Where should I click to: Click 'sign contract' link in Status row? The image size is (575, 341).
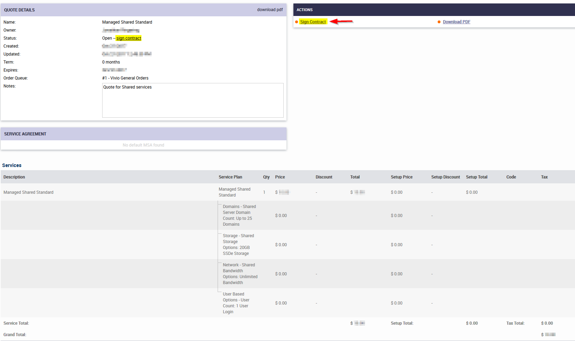click(129, 38)
